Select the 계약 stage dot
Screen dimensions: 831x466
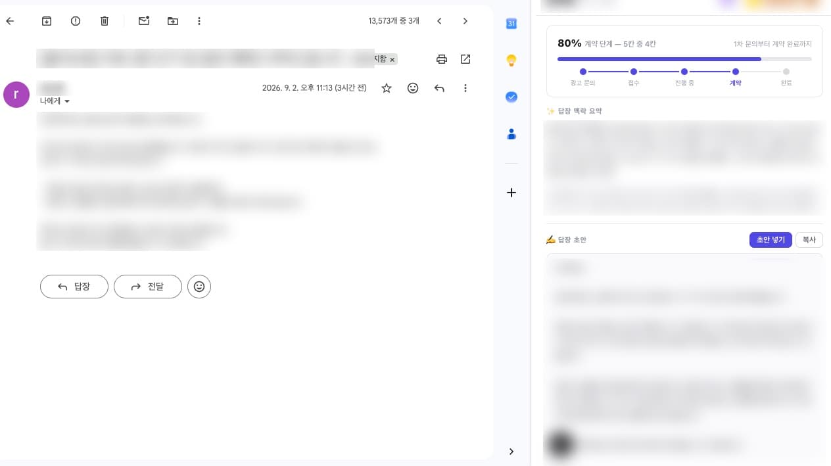(736, 72)
